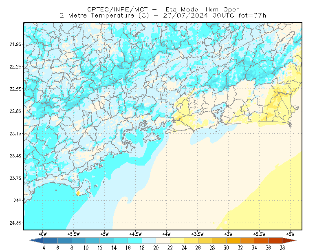Screen dimensions: 326x252
Task: Click the legend value 38 label
Action: point(282,248)
